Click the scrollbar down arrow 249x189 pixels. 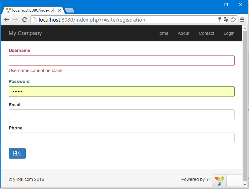click(245, 185)
